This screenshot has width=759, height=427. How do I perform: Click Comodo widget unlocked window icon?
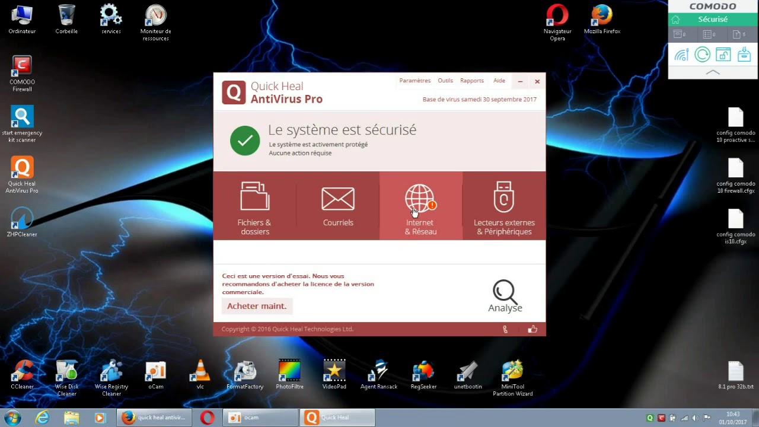point(723,55)
